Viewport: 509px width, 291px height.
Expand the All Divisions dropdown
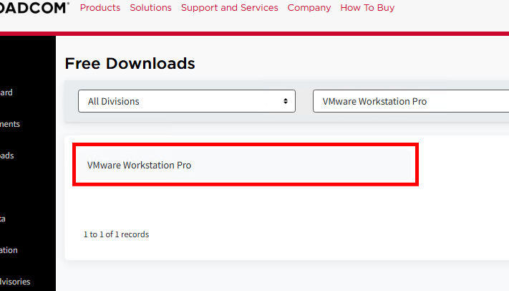[x=179, y=101]
